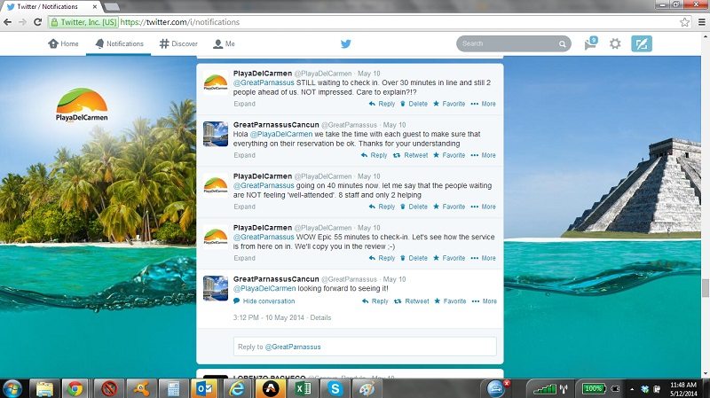Click the Twitter bird logo in navbar

click(346, 43)
